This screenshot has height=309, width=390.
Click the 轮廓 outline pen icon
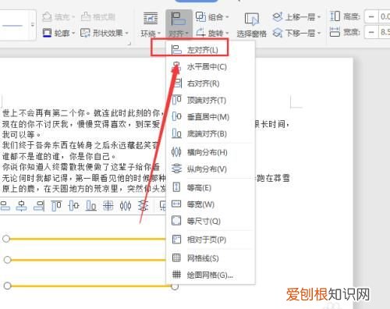pyautogui.click(x=47, y=33)
